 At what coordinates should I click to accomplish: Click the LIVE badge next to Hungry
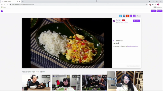123,20
